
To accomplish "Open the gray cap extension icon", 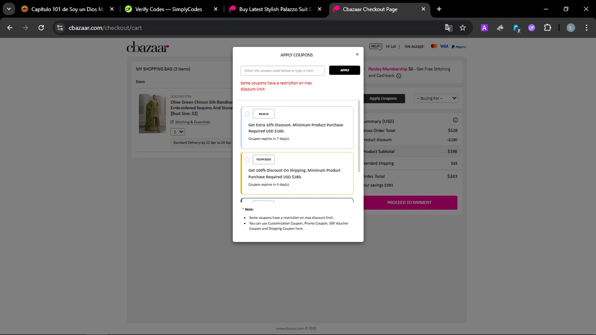I will (x=500, y=27).
